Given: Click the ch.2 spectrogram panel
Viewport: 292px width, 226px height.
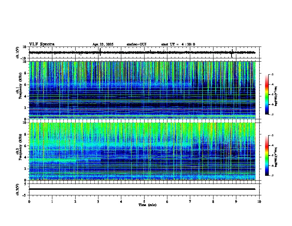Looking at the screenshot, I should pyautogui.click(x=142, y=151).
